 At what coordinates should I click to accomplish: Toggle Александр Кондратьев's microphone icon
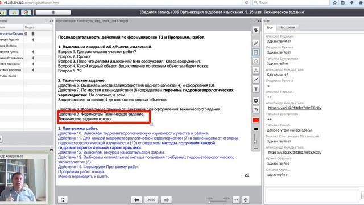(33, 34)
